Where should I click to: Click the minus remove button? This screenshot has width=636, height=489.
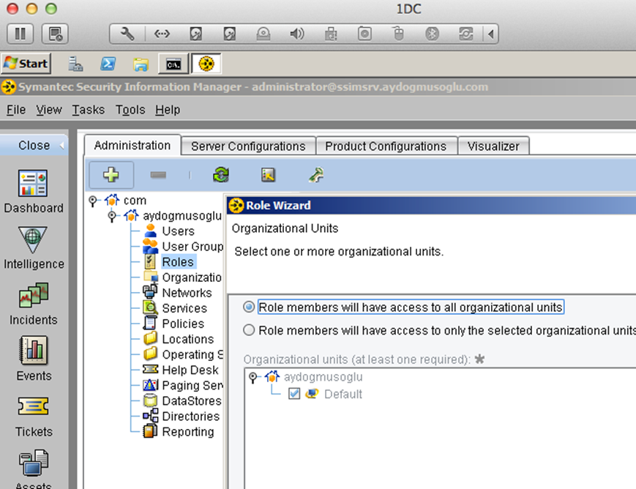tap(158, 175)
